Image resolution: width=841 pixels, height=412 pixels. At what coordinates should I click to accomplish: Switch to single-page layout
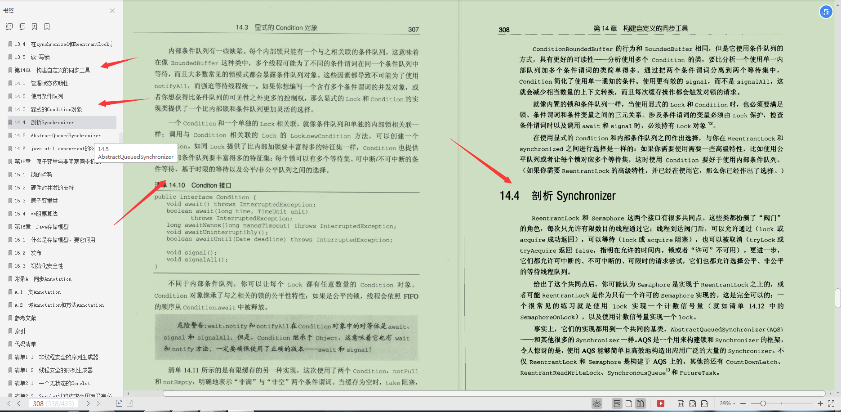pos(628,403)
